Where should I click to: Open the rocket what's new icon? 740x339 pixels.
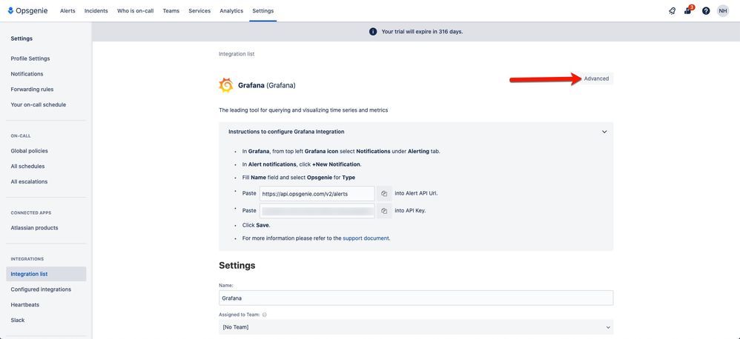[672, 11]
